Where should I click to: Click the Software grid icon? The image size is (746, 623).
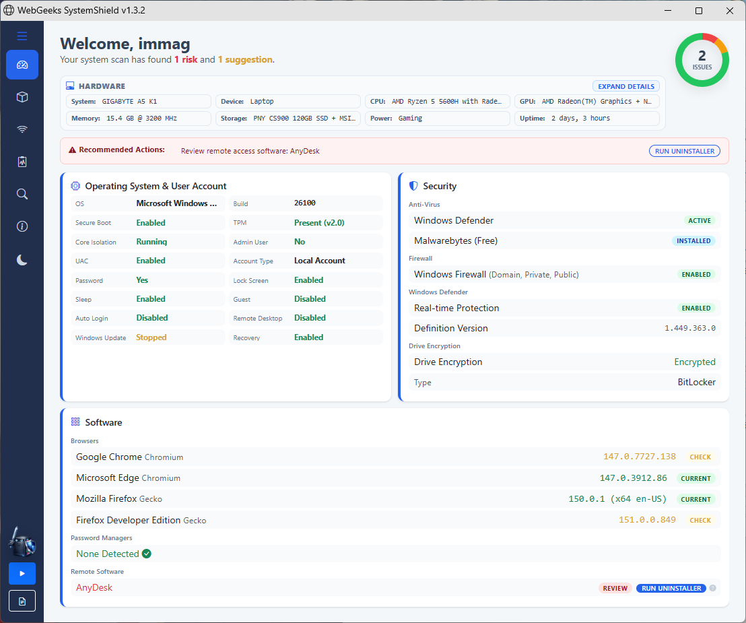(x=75, y=422)
